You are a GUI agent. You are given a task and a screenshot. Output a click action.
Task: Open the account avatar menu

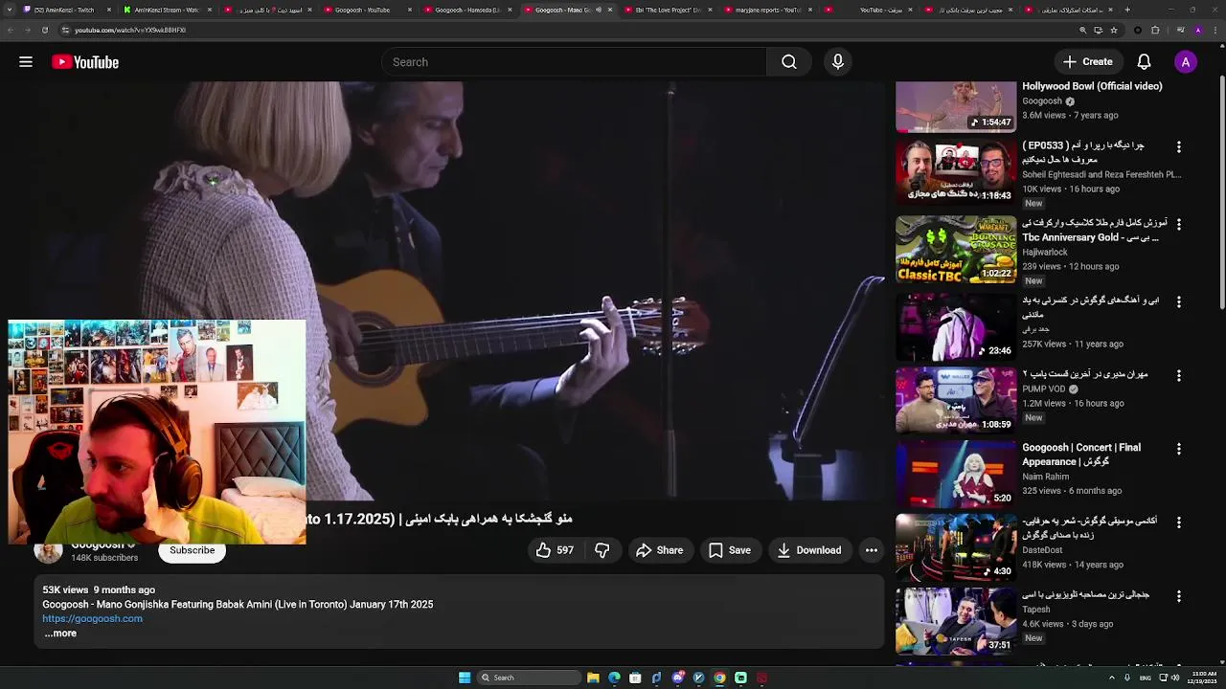click(x=1185, y=62)
